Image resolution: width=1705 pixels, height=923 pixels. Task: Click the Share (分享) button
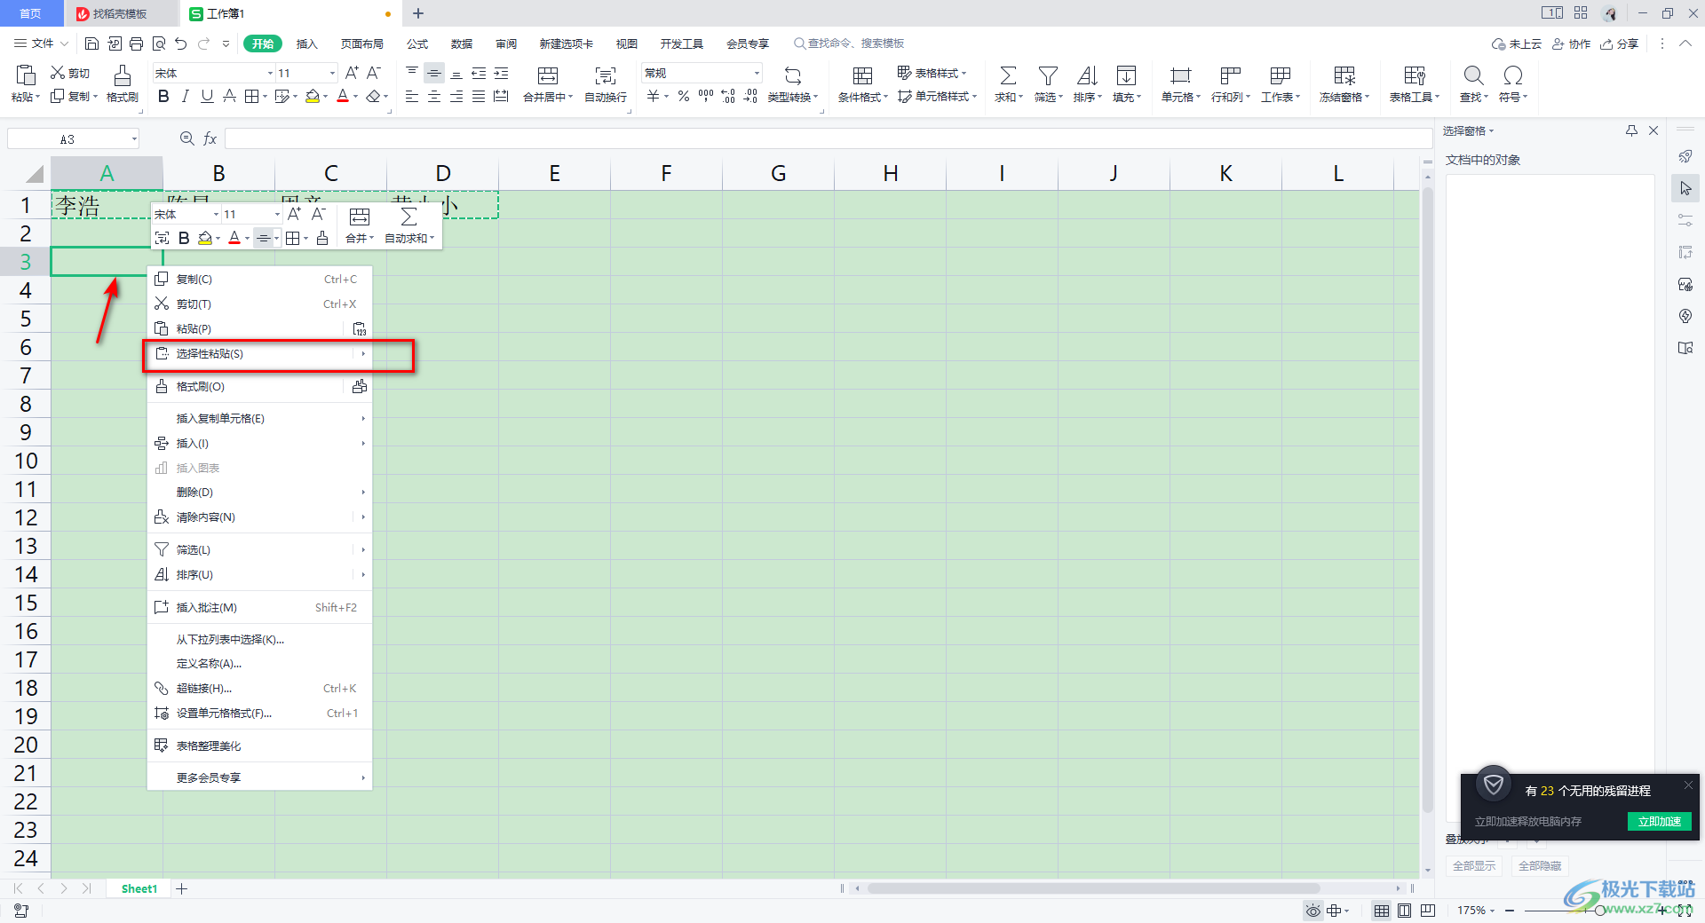click(x=1619, y=43)
